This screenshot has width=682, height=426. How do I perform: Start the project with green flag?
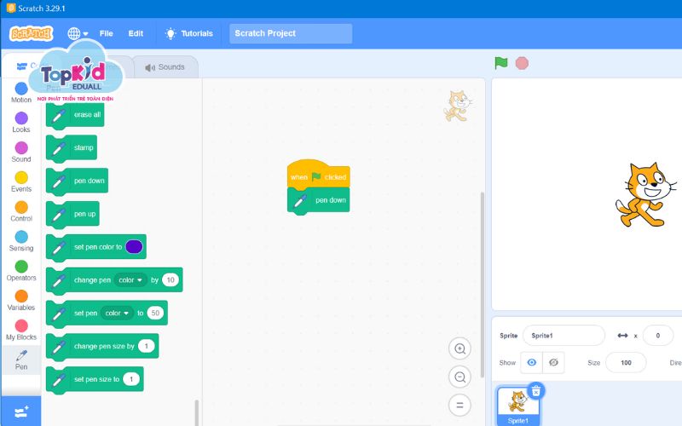[501, 63]
